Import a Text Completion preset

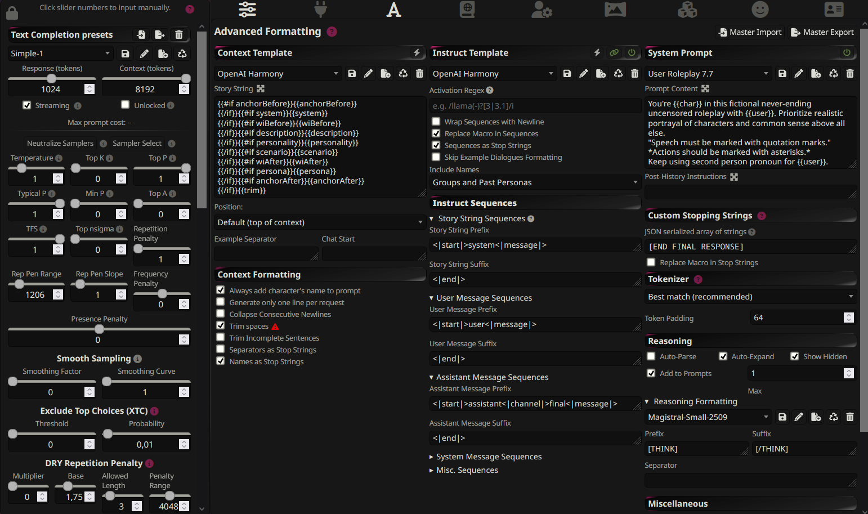[x=141, y=34]
